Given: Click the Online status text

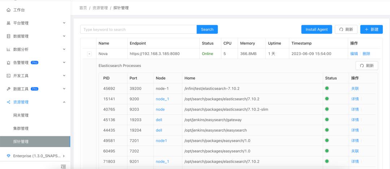Looking at the screenshot, I should pos(207,54).
